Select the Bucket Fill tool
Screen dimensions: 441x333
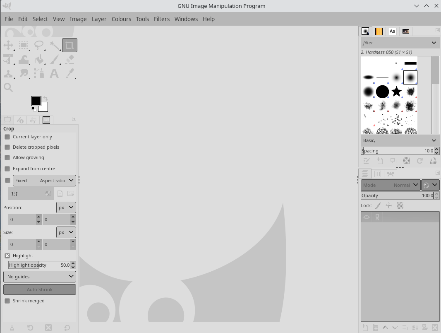pos(39,59)
